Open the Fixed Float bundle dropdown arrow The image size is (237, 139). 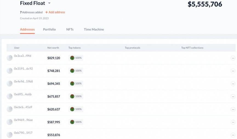49,3
